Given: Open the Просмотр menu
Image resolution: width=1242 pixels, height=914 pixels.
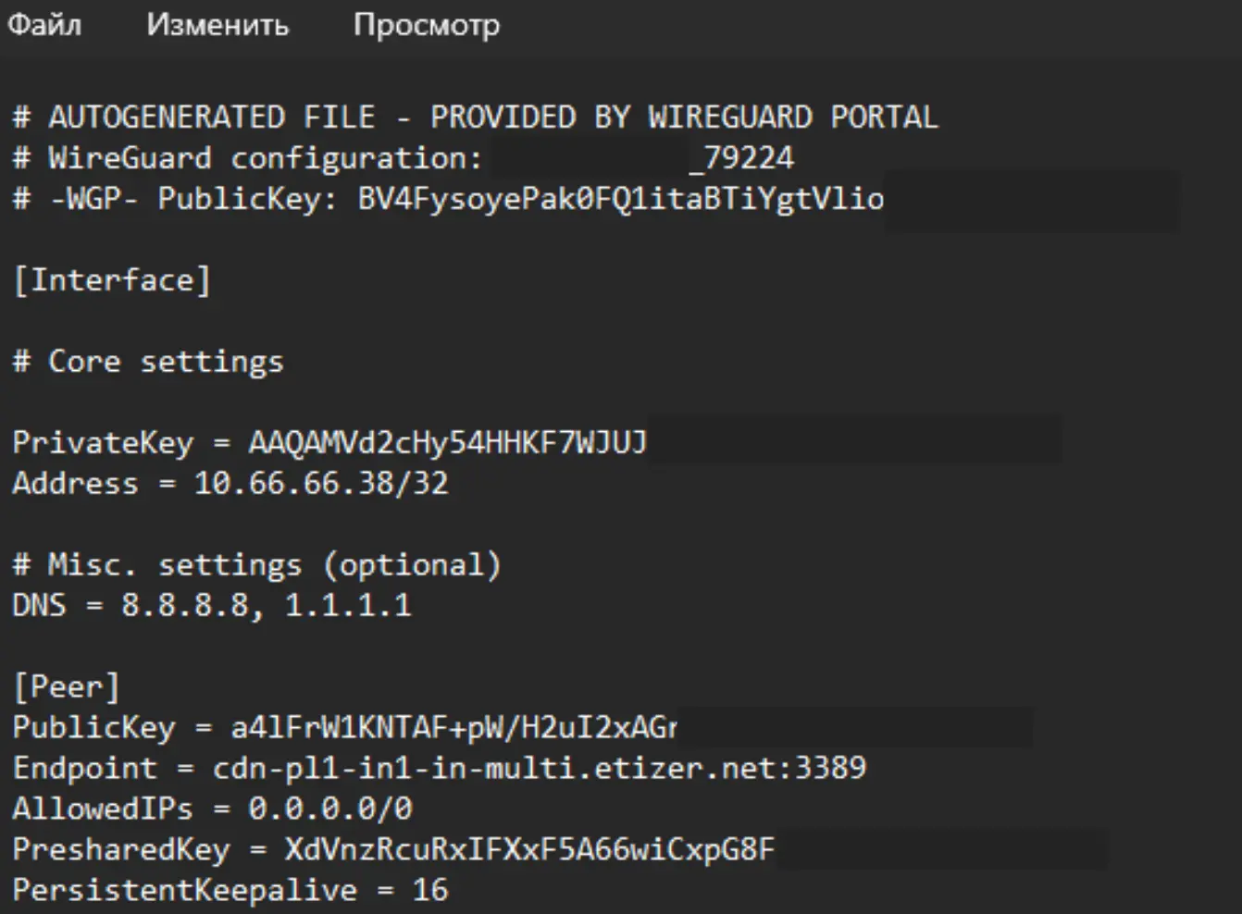Looking at the screenshot, I should 427,24.
